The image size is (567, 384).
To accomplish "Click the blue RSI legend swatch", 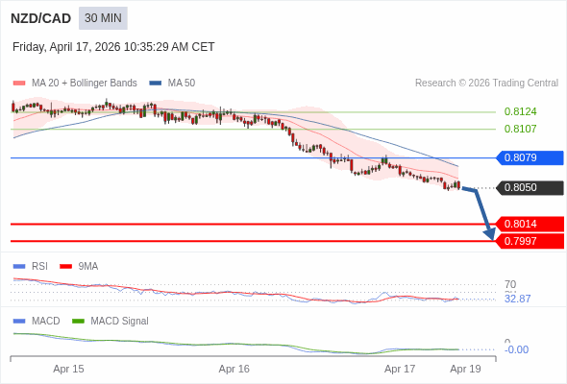I will point(19,267).
